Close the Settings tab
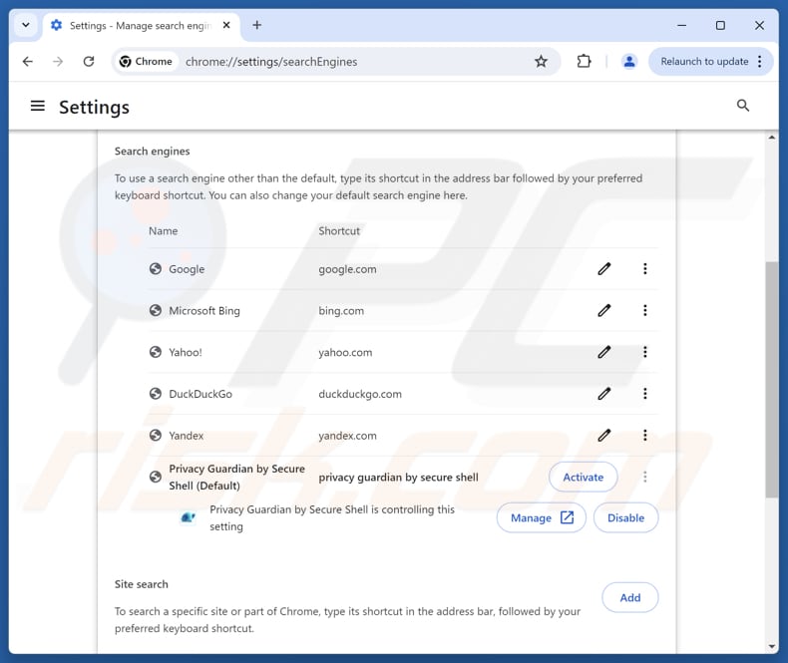Screen dimensions: 788x663 [x=226, y=25]
